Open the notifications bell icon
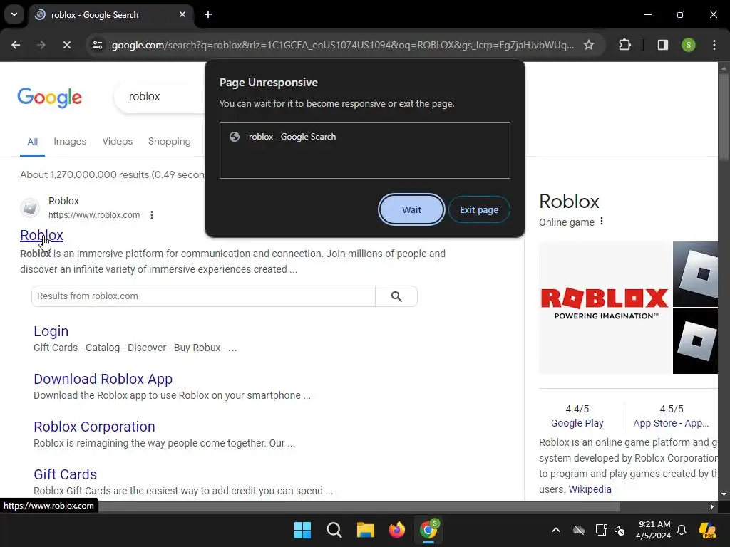730x547 pixels. [682, 530]
